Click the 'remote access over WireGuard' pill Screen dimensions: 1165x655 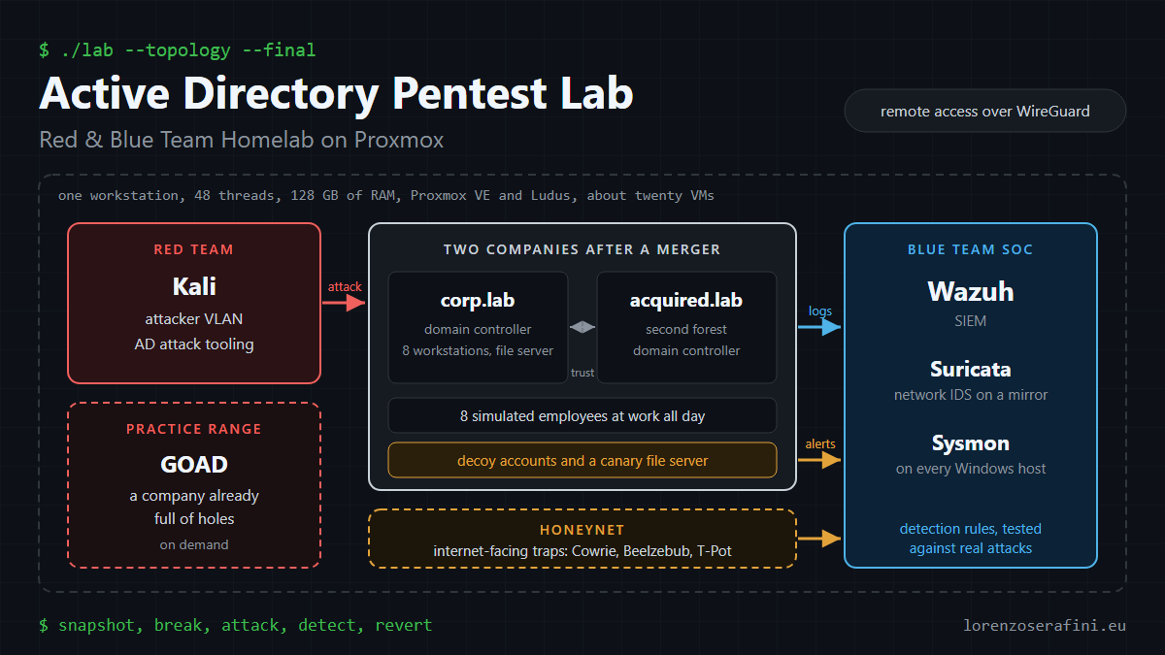[984, 111]
